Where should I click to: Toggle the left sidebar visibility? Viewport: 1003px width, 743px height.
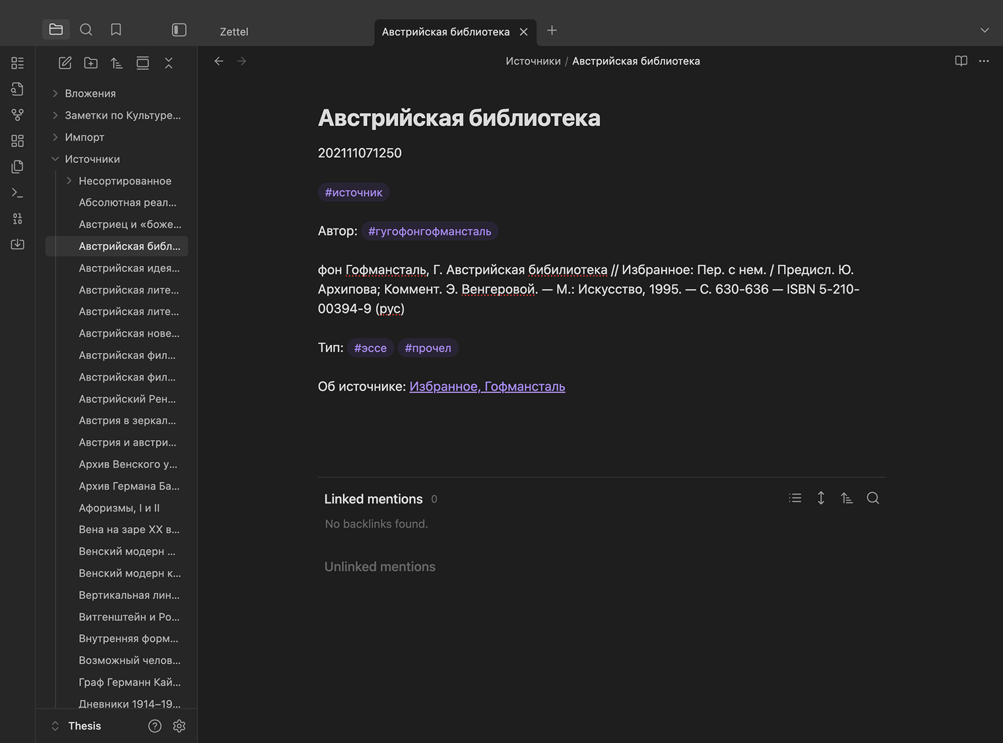click(x=179, y=30)
